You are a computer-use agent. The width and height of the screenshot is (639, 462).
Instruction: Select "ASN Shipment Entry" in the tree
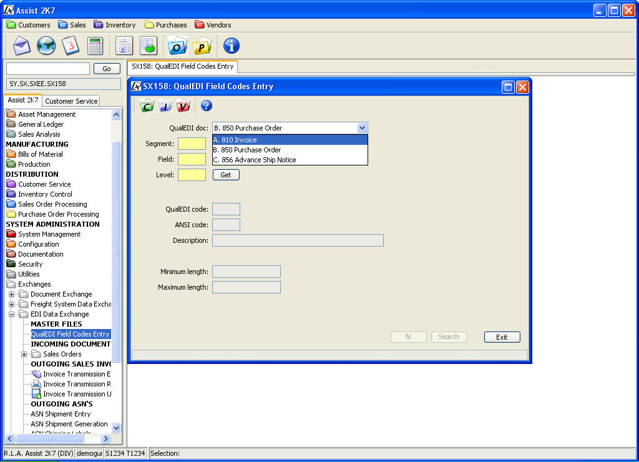coord(61,414)
